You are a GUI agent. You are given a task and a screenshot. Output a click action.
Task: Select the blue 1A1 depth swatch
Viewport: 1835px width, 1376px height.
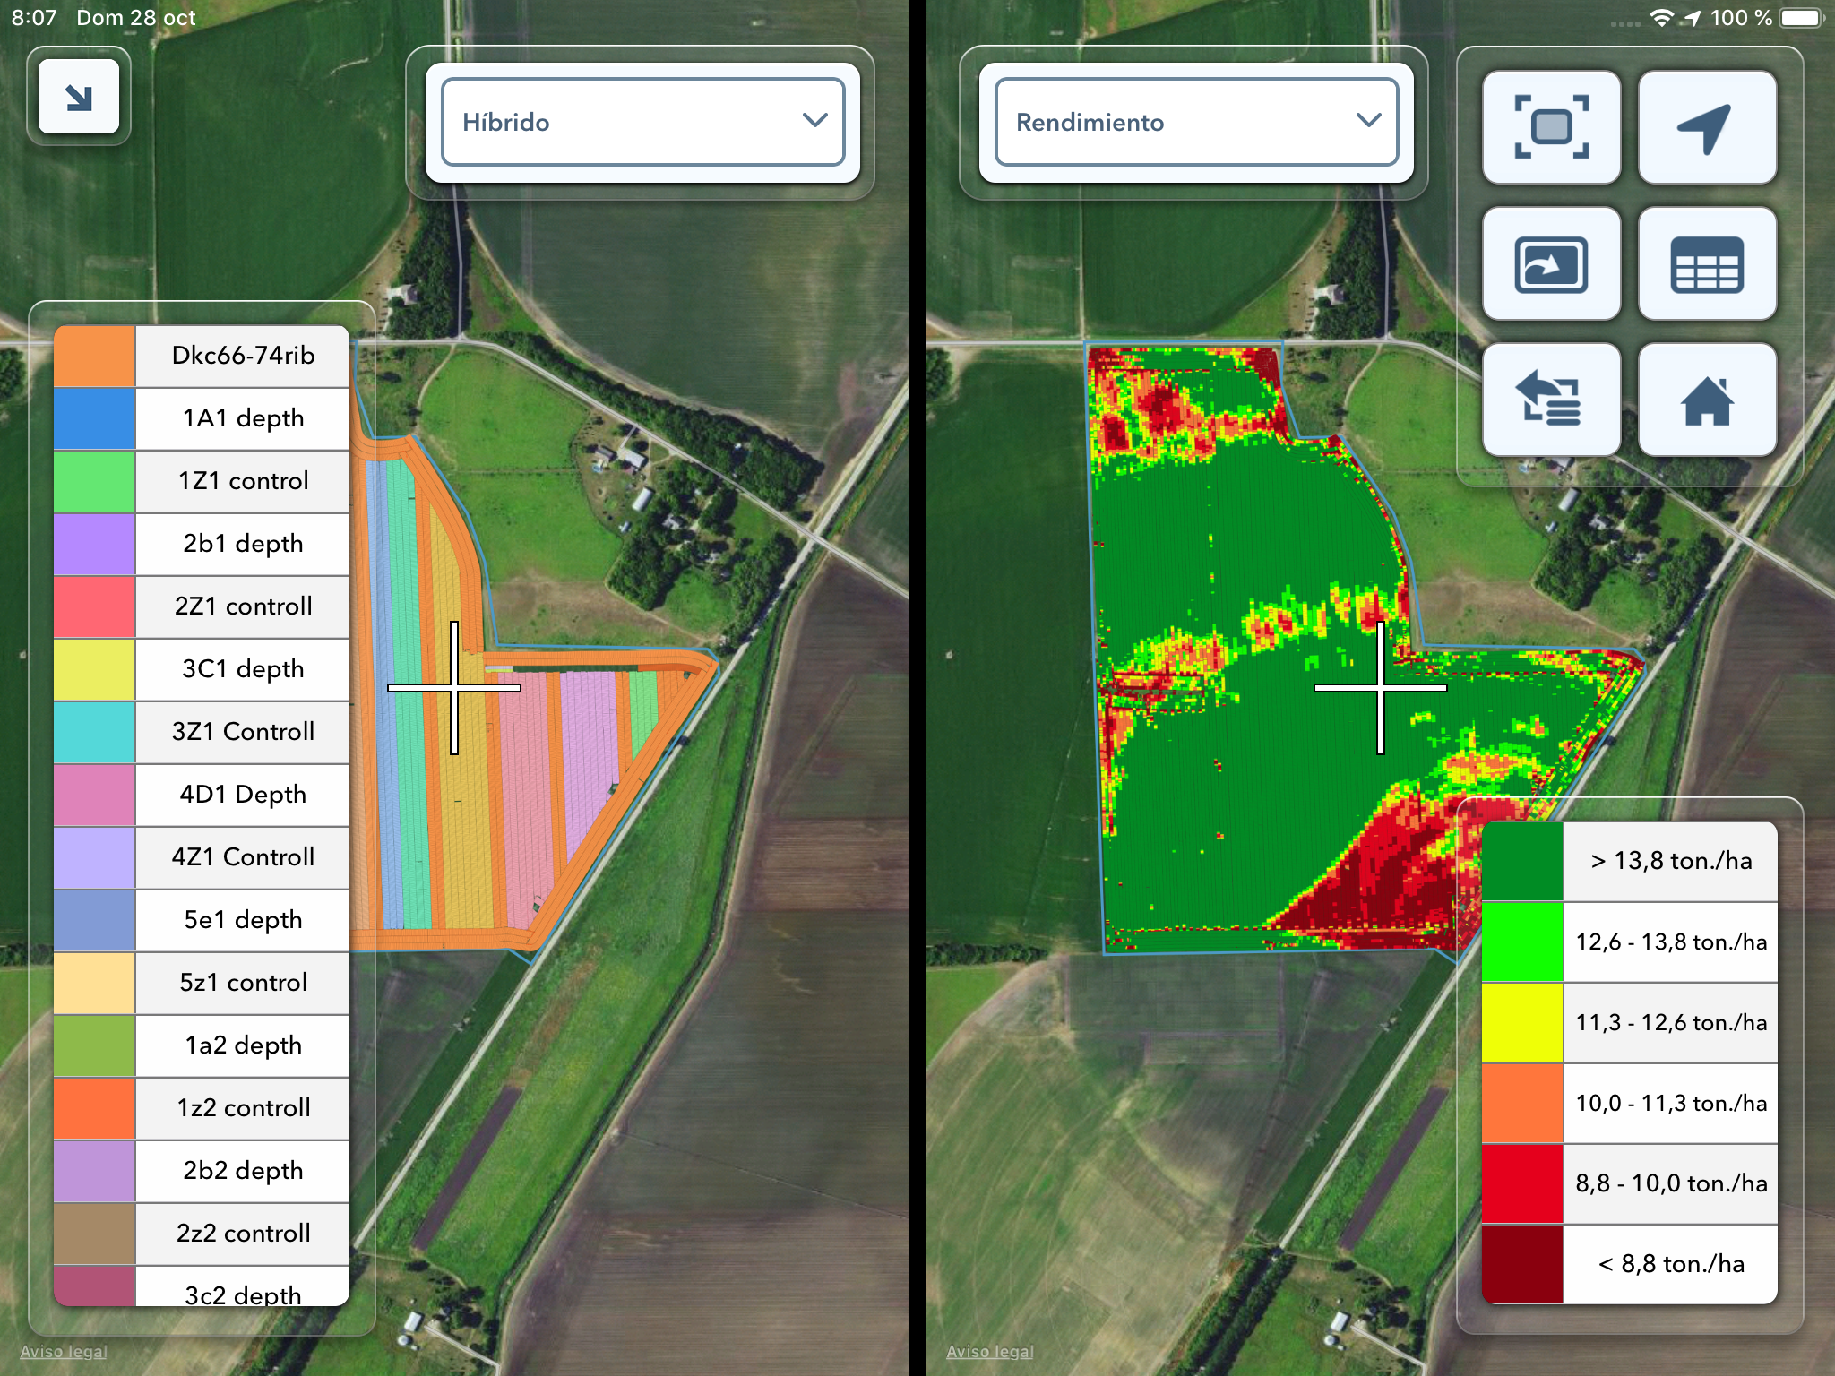[94, 419]
